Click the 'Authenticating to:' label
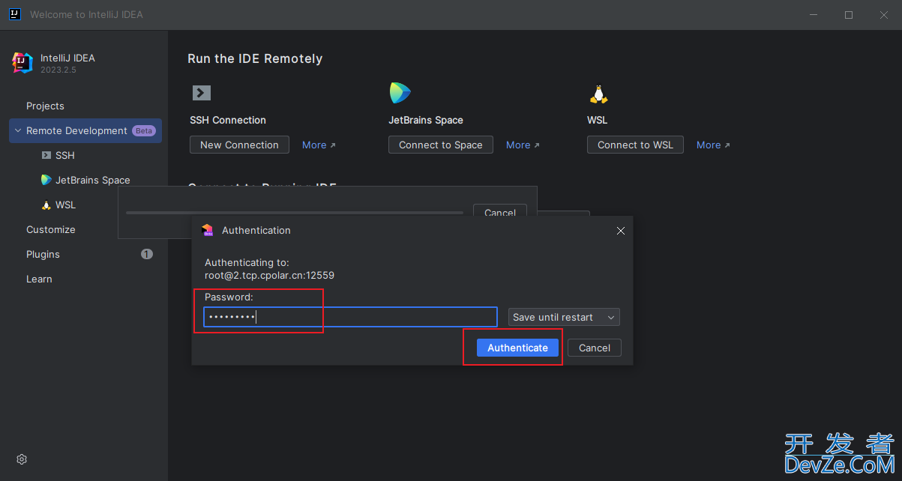This screenshot has width=902, height=481. tap(247, 262)
